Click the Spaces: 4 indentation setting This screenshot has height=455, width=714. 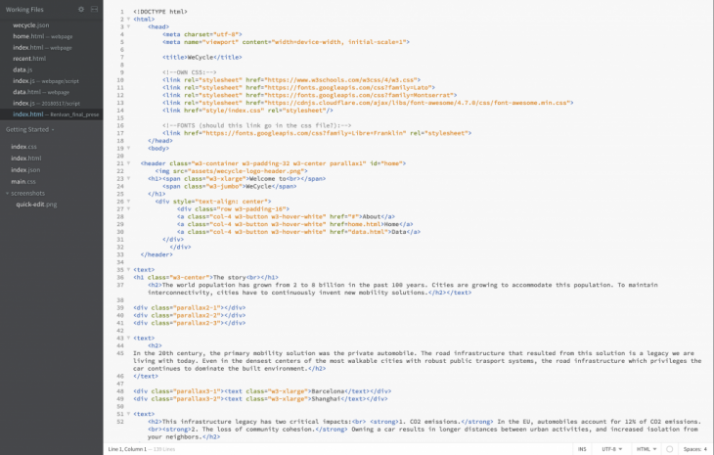click(693, 449)
